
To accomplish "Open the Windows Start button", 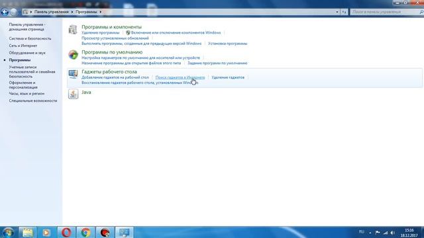I will 8,232.
